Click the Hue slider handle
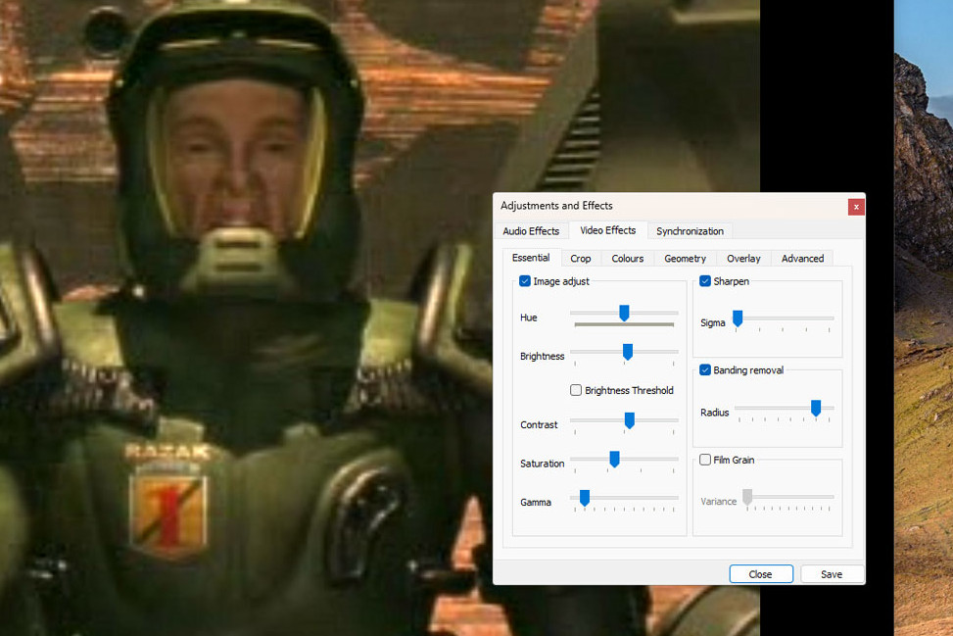 click(x=624, y=314)
